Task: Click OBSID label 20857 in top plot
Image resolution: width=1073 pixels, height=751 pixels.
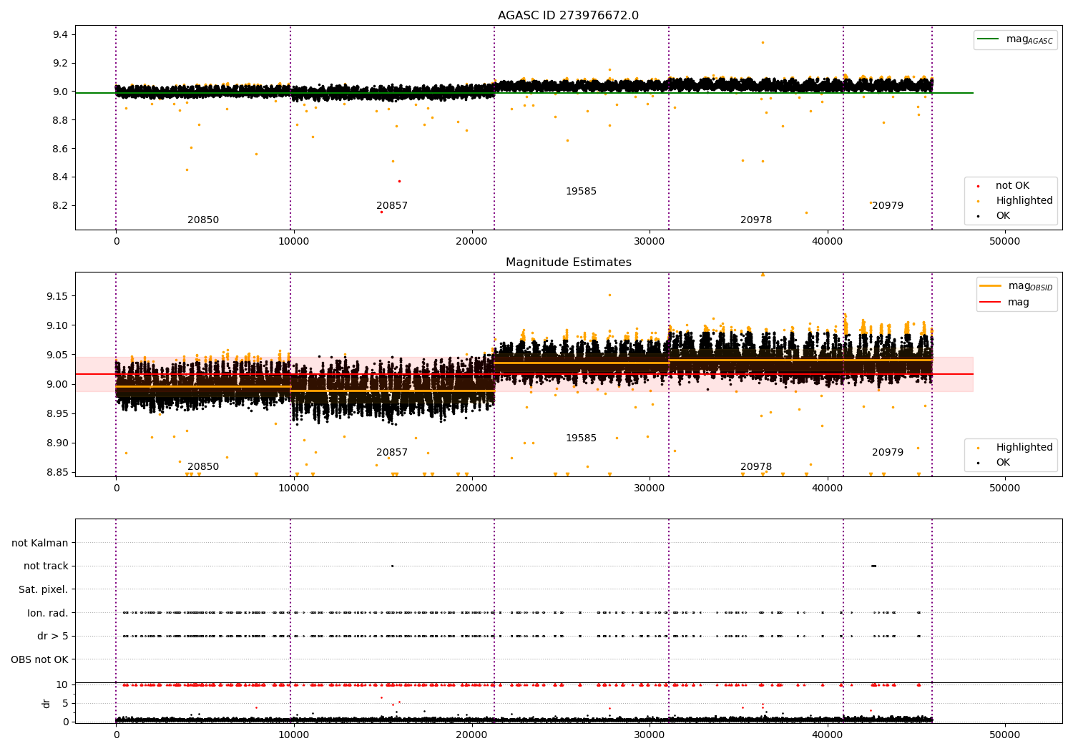Action: pyautogui.click(x=392, y=206)
